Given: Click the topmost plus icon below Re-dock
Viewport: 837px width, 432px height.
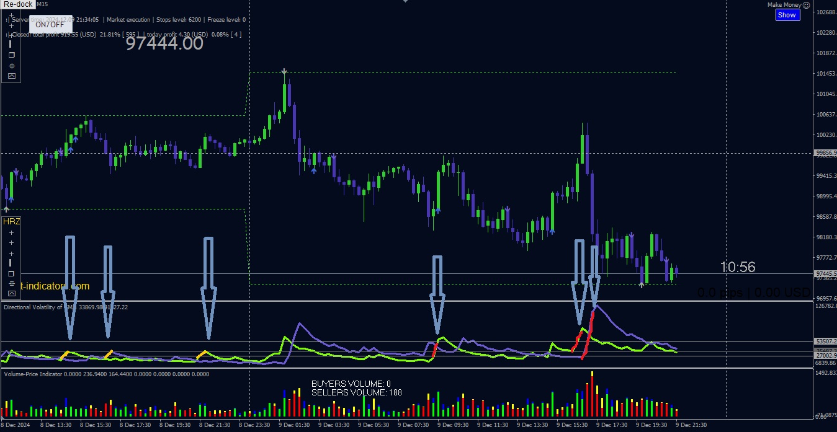Looking at the screenshot, I should click(11, 15).
